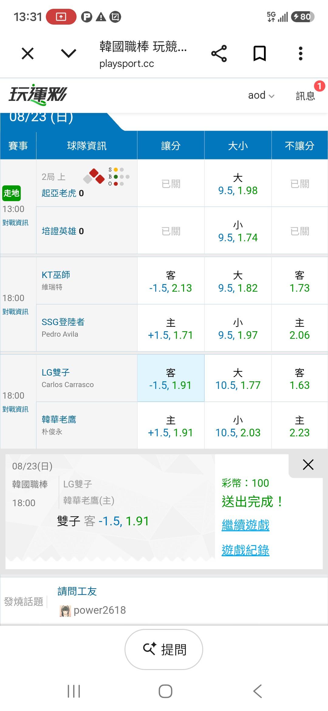Select KT巫師 客 -1.5, 2.13 spread option

[171, 281]
